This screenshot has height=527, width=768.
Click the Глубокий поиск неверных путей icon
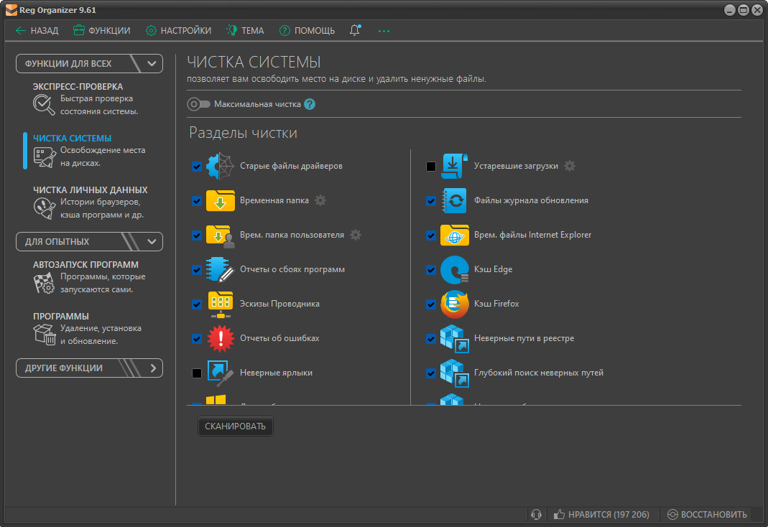tap(455, 373)
